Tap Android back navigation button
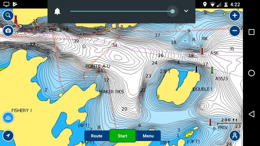 251,114
